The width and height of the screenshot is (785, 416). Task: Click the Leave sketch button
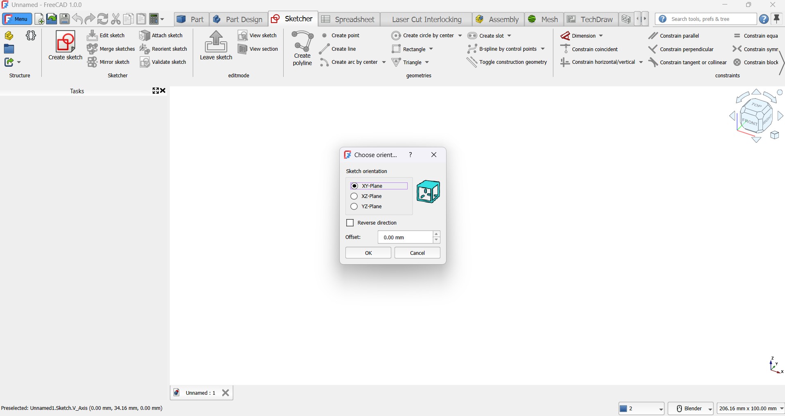216,45
